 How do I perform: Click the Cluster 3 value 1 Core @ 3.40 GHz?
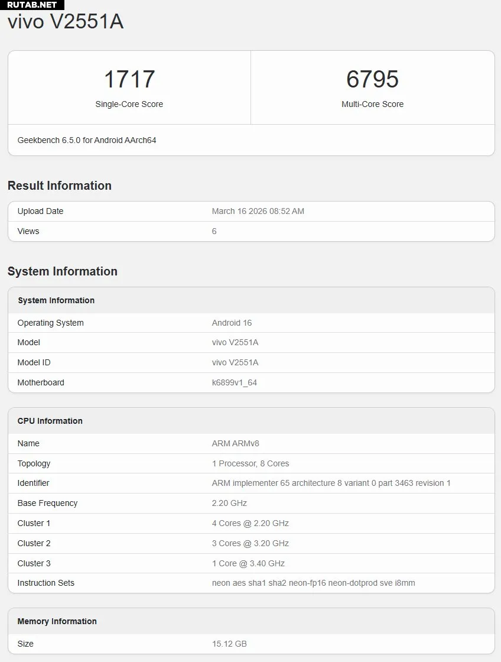[248, 563]
